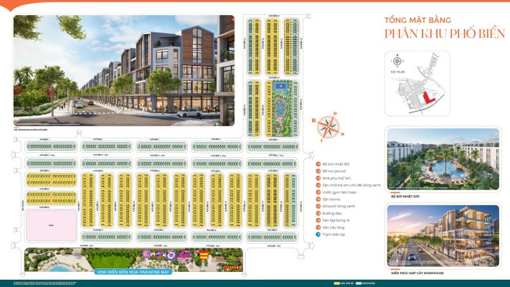Click legend marker for Sân tập bóng rổ
The height and width of the screenshot is (287, 510).
(x=318, y=220)
